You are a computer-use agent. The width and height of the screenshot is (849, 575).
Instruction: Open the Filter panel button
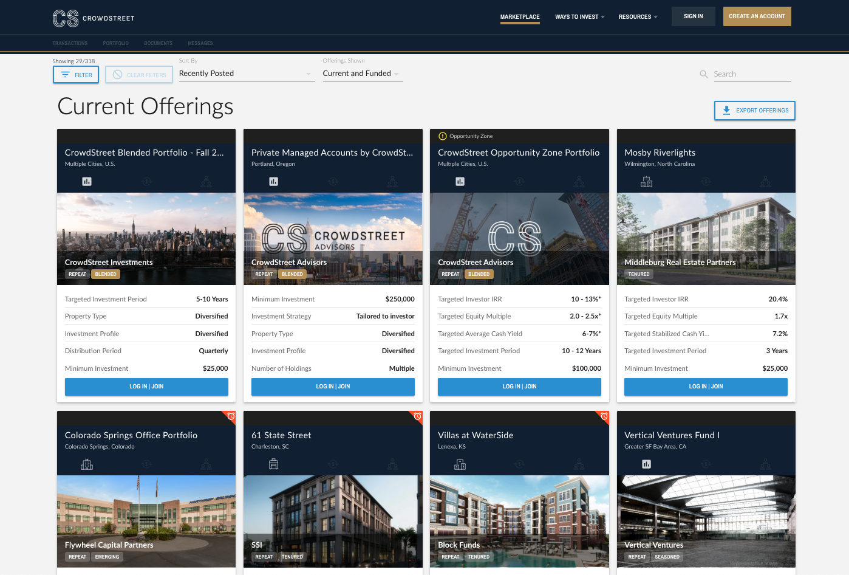pos(76,75)
